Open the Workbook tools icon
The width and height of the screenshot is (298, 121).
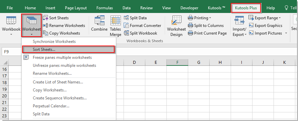[x=11, y=20]
